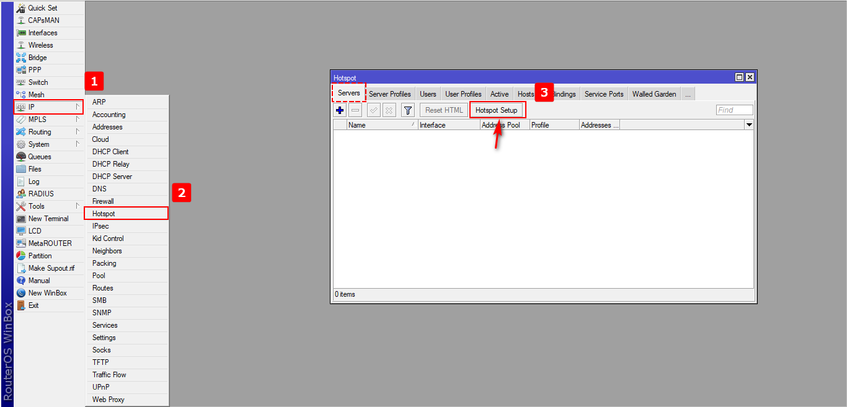The width and height of the screenshot is (847, 407).
Task: Switch to the Walled Garden tab
Action: point(654,94)
